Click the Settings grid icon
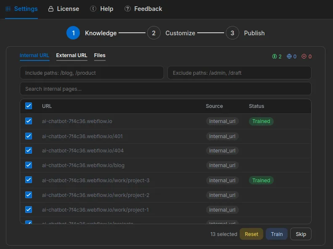The width and height of the screenshot is (333, 249). coord(8,9)
